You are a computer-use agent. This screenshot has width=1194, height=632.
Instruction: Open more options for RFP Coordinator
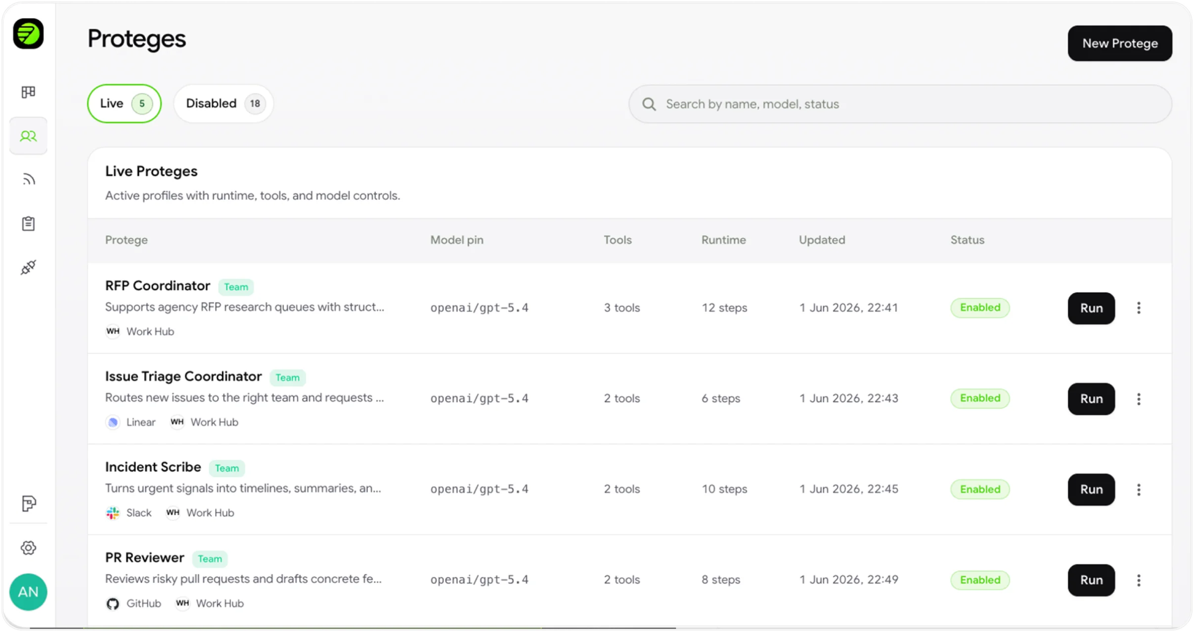[x=1139, y=308]
